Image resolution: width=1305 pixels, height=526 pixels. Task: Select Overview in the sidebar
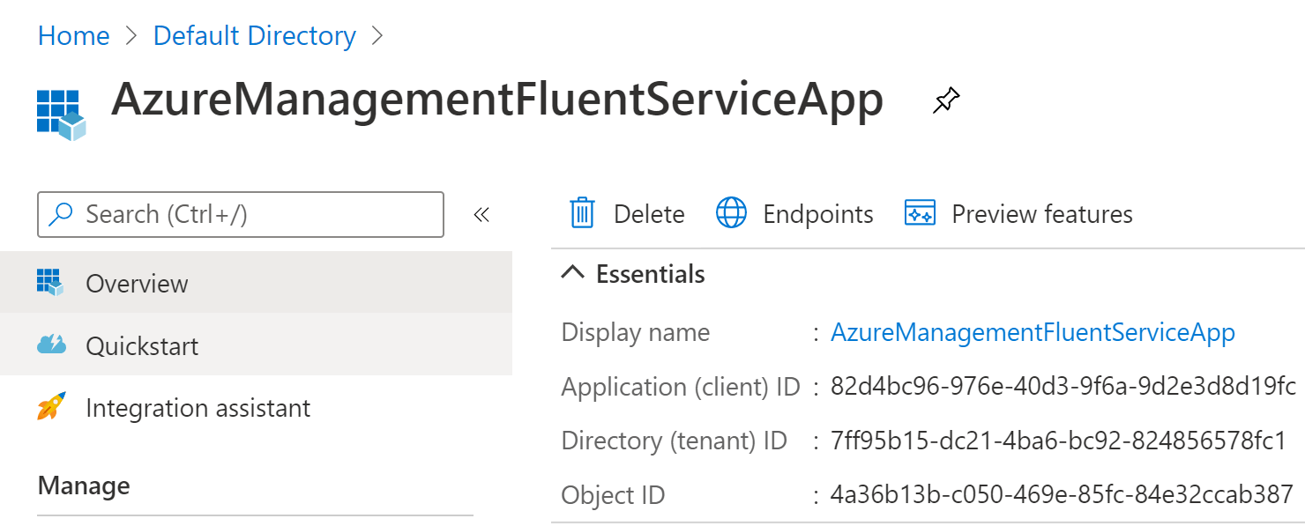coord(136,283)
